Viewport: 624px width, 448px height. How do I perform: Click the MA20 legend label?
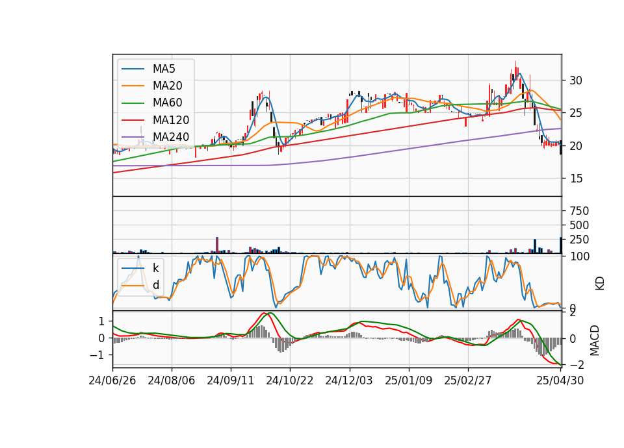pos(167,86)
